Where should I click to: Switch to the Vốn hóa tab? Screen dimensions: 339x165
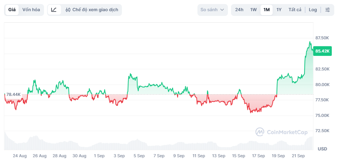tap(31, 10)
